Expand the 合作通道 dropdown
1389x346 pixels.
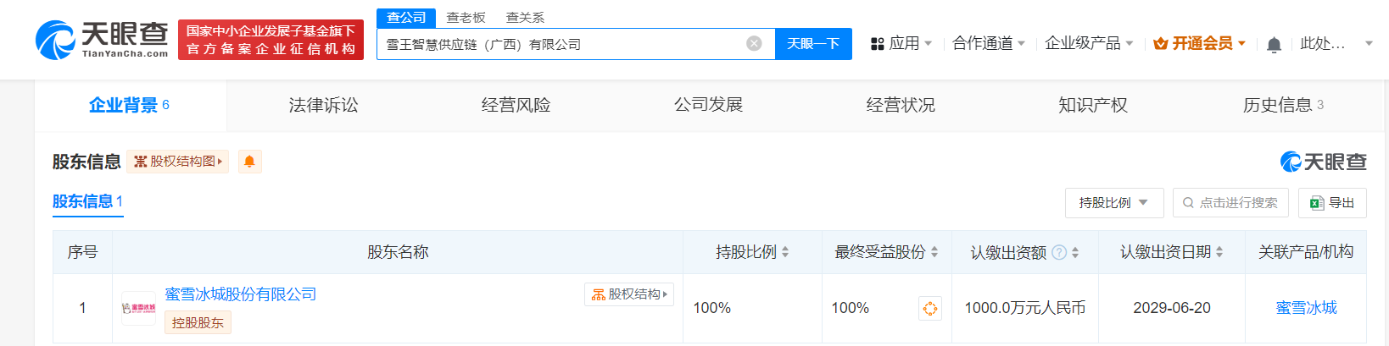(988, 43)
